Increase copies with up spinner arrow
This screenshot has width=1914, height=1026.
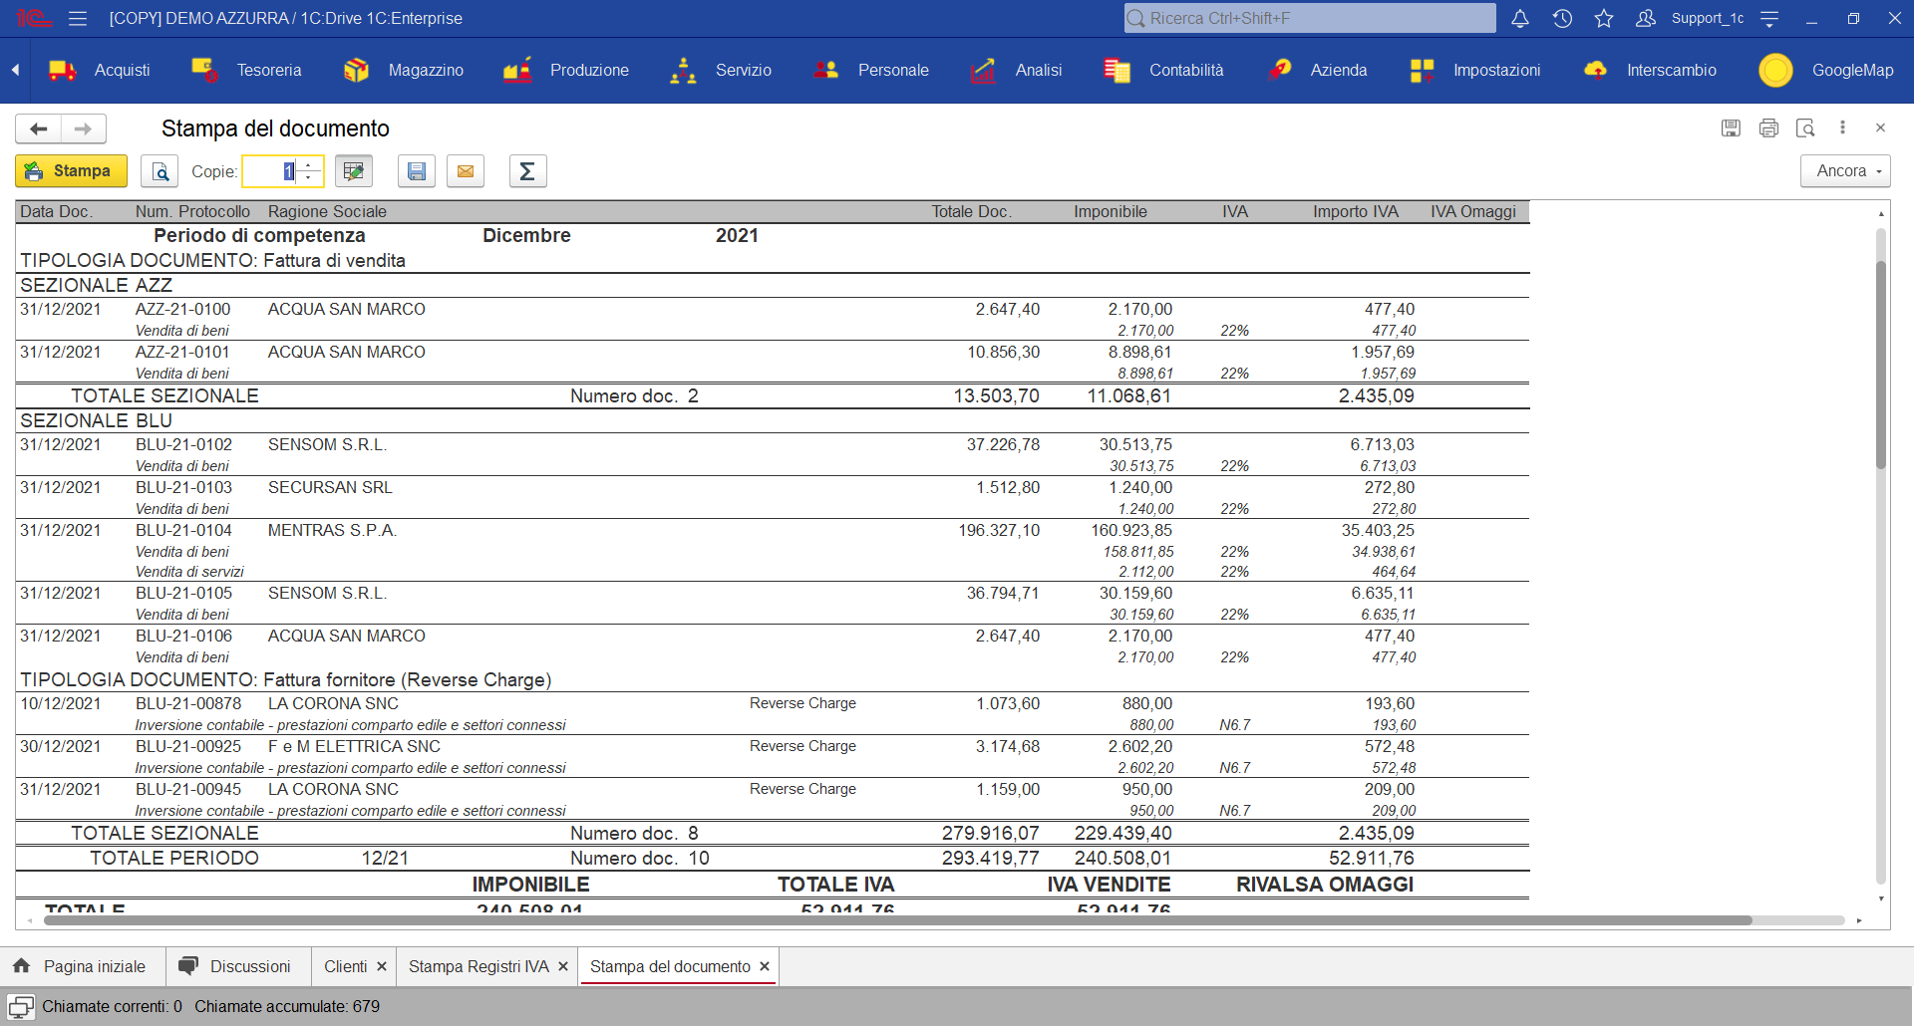309,164
